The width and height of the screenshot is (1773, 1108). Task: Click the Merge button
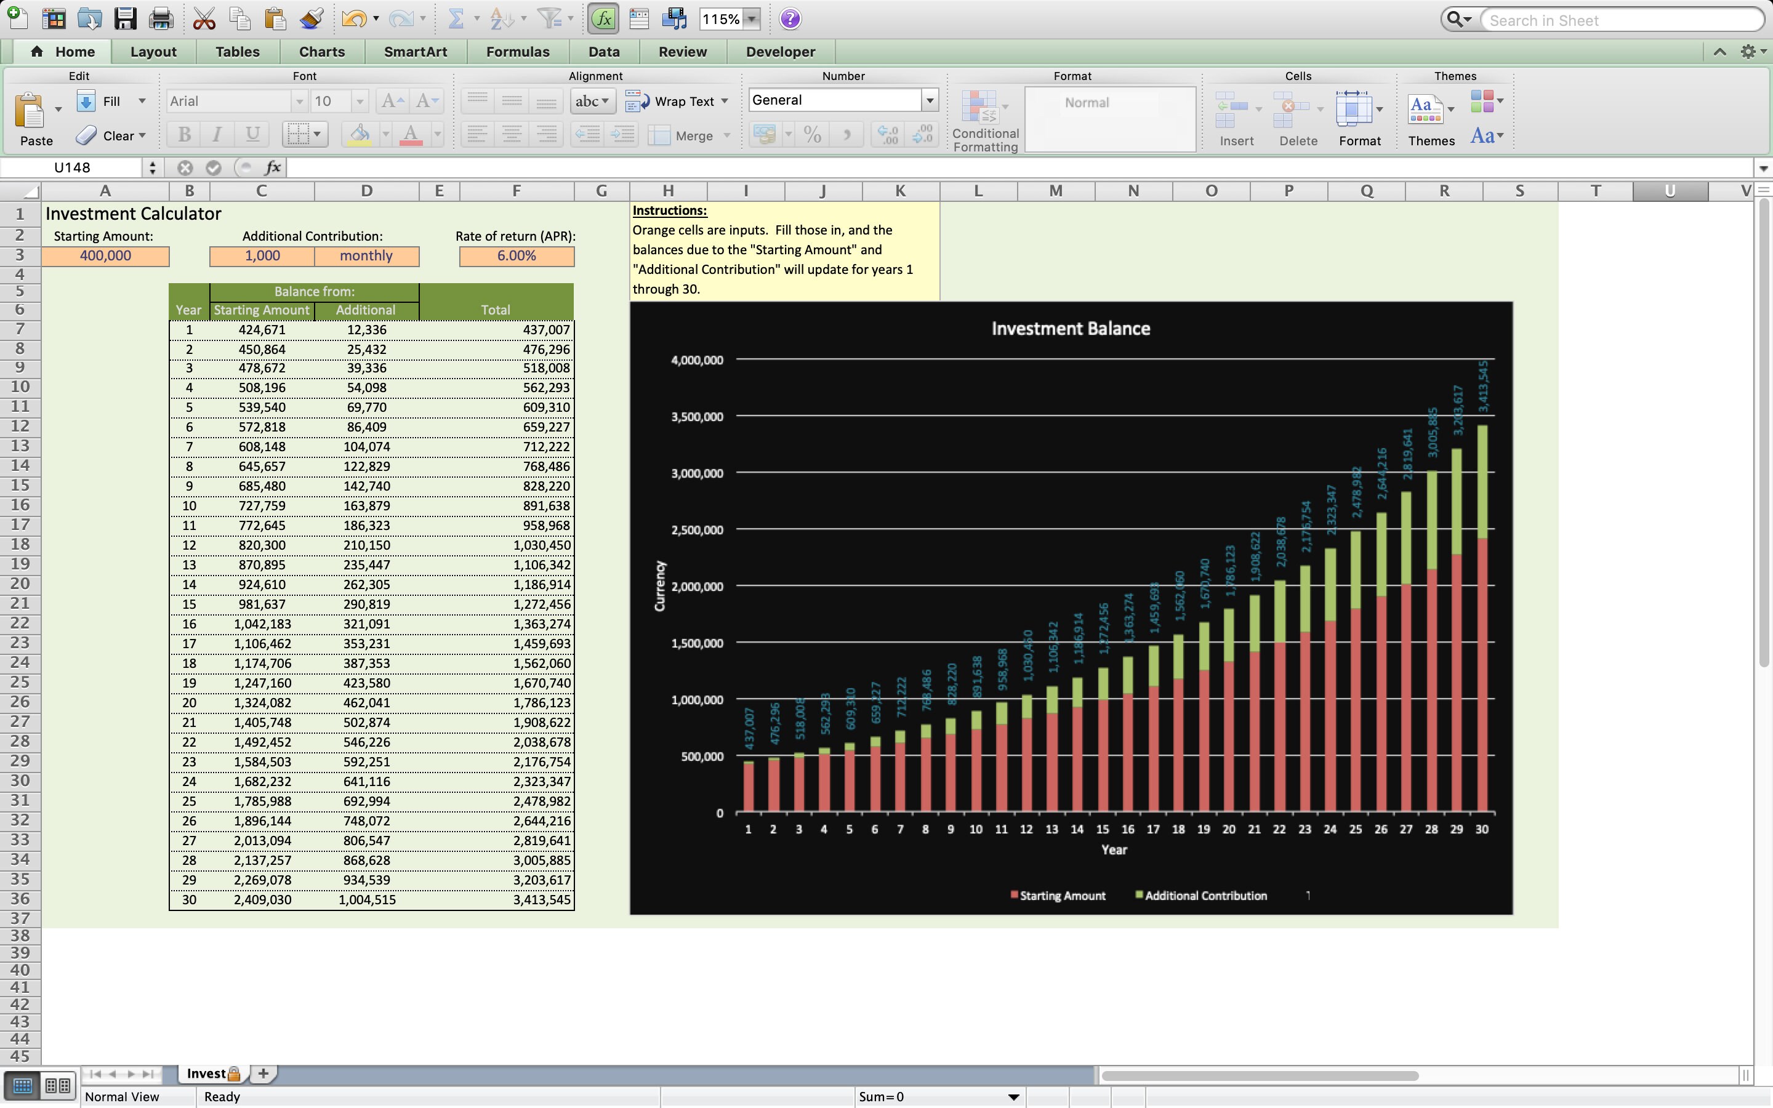pos(689,135)
